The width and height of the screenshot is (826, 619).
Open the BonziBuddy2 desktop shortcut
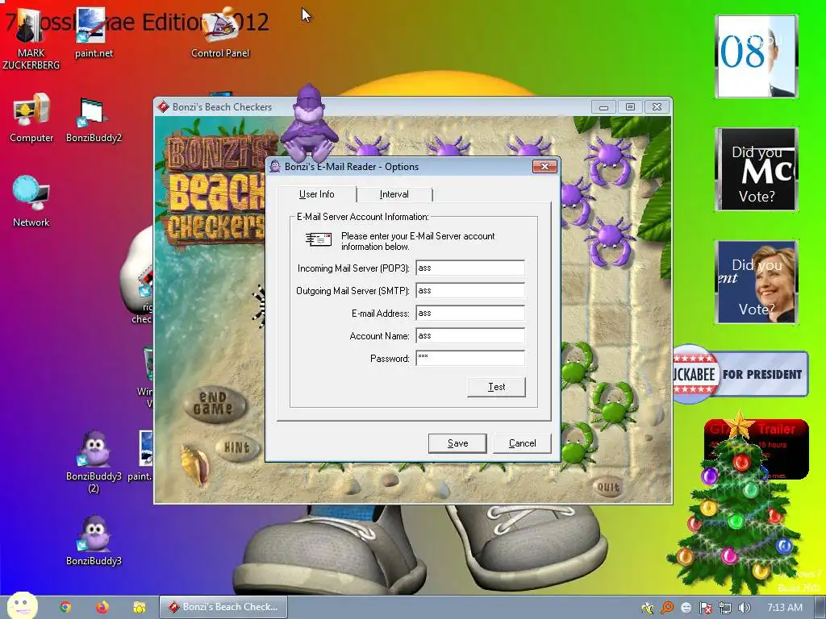click(x=94, y=121)
